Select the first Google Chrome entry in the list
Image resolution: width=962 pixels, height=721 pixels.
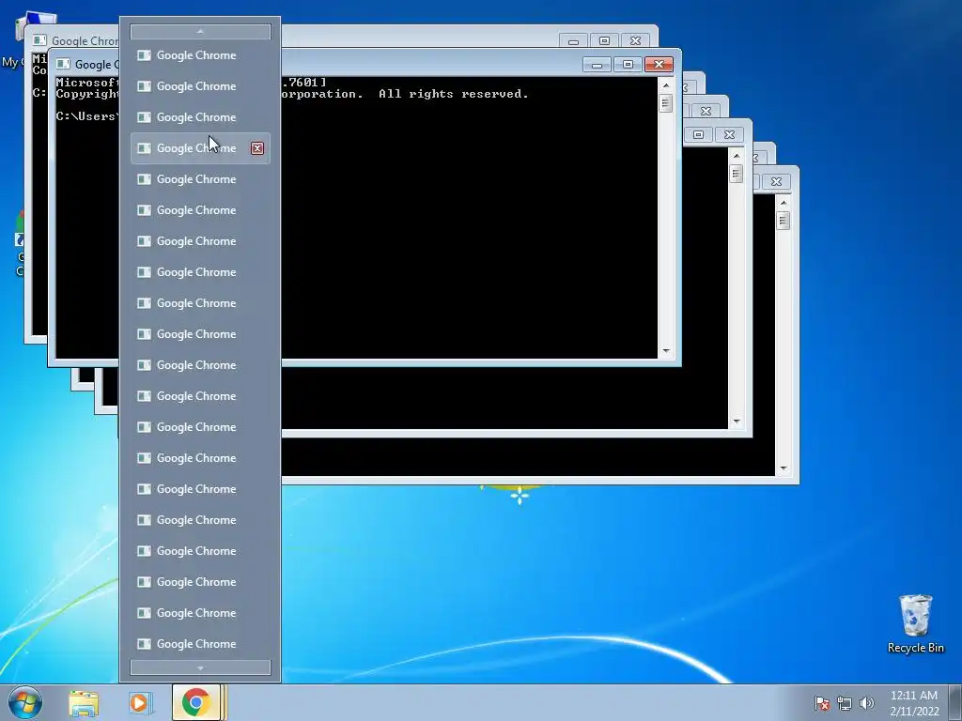(x=201, y=55)
